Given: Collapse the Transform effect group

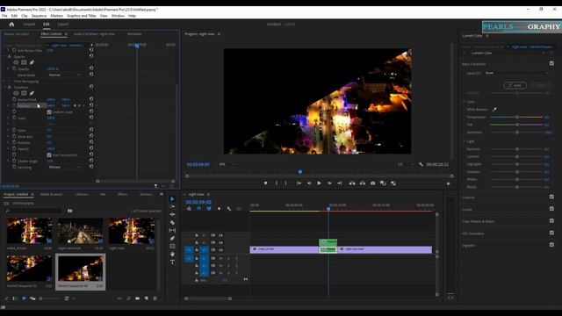Looking at the screenshot, I should click(4, 87).
